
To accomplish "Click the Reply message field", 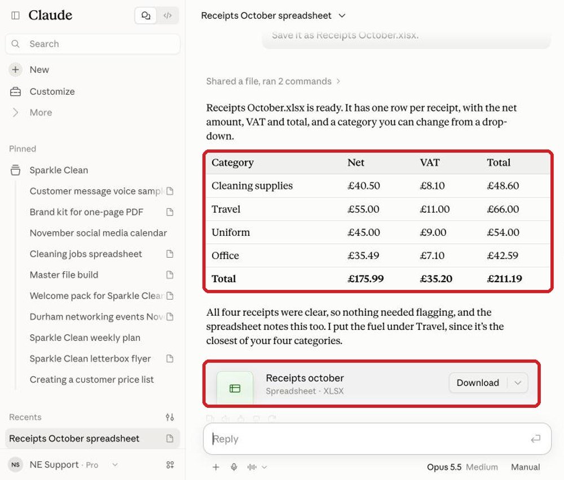I will tap(377, 439).
